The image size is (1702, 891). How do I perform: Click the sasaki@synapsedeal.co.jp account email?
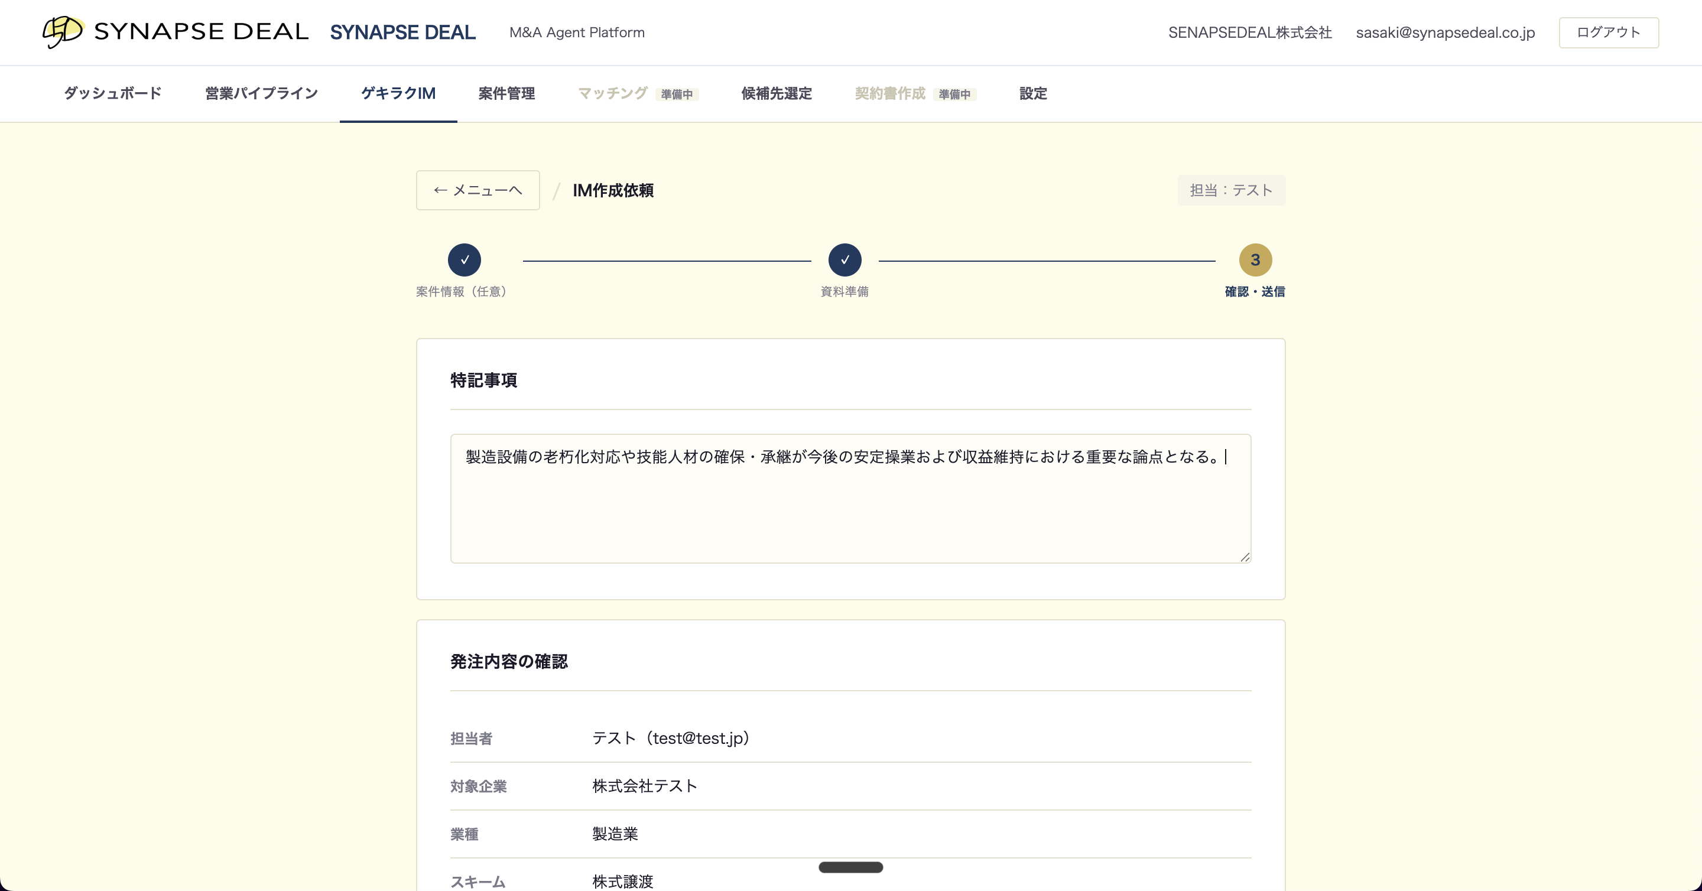tap(1445, 32)
